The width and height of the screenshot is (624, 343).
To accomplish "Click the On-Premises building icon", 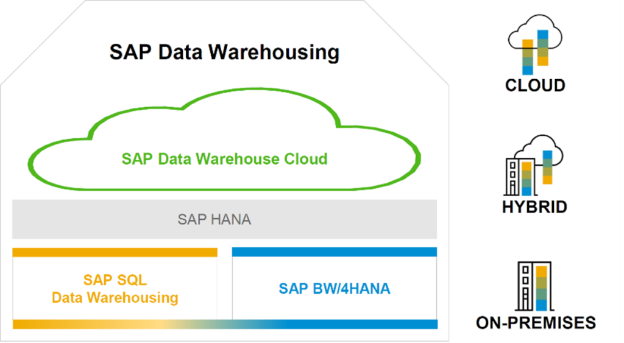I will 534,286.
